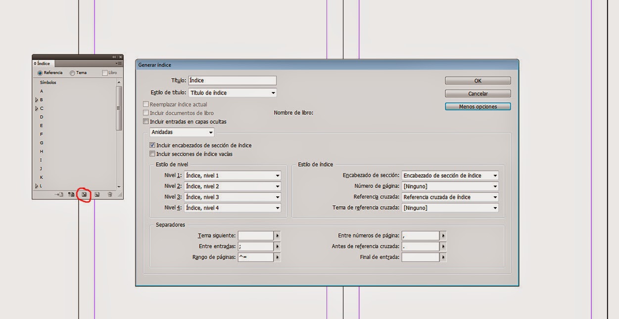
Task: Enable Incluir secciones de índice vacías
Action: coord(152,154)
